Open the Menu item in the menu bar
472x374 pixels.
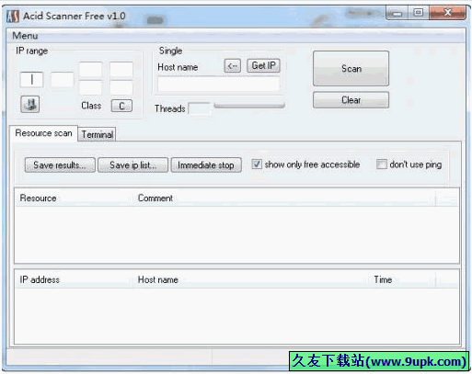coord(25,36)
